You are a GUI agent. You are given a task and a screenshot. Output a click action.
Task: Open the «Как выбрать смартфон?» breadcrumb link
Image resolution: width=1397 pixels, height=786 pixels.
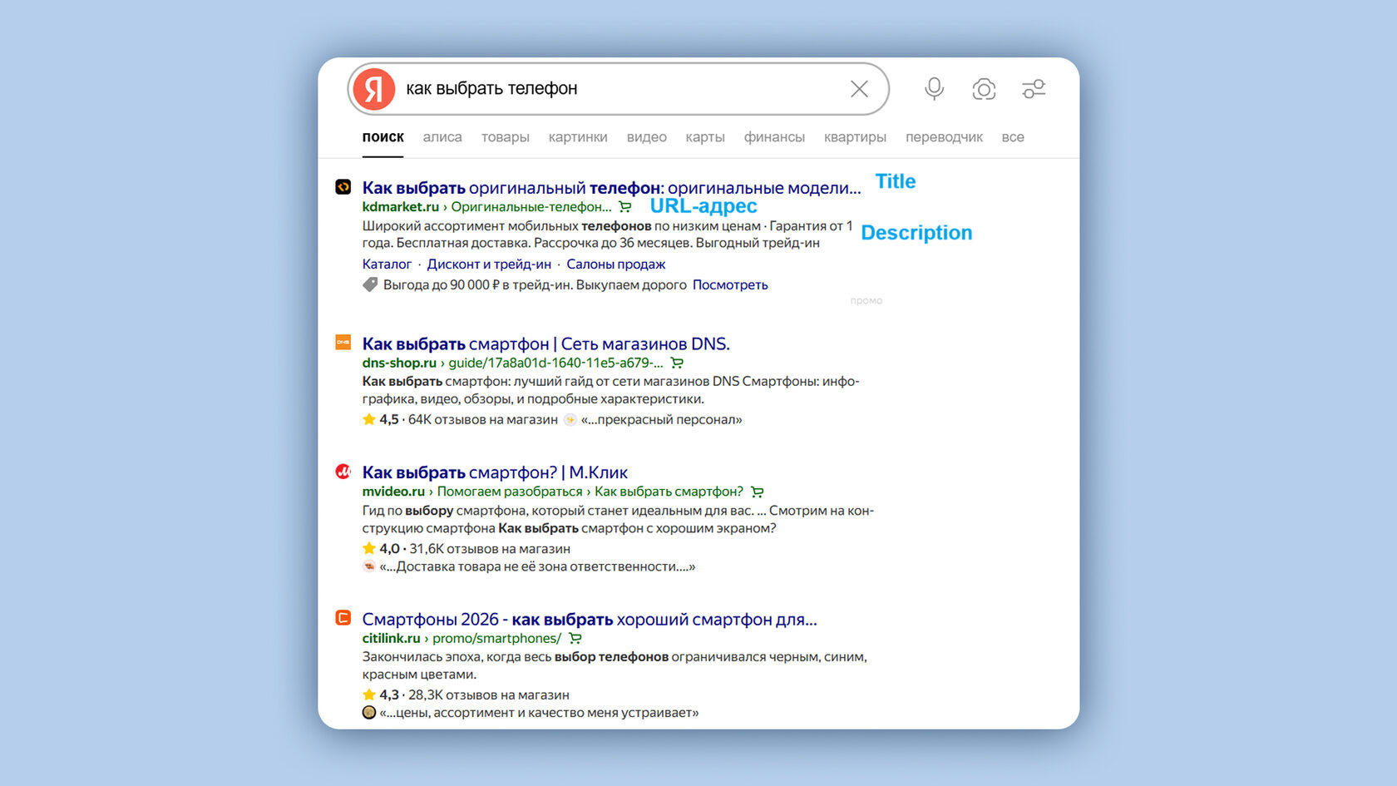click(x=669, y=492)
